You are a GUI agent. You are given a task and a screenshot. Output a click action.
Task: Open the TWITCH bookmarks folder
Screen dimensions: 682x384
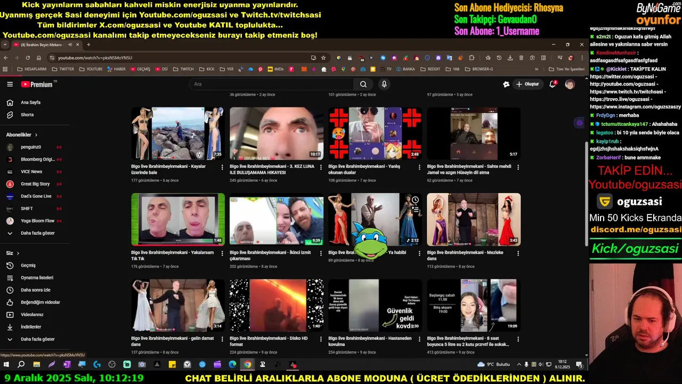click(x=183, y=69)
